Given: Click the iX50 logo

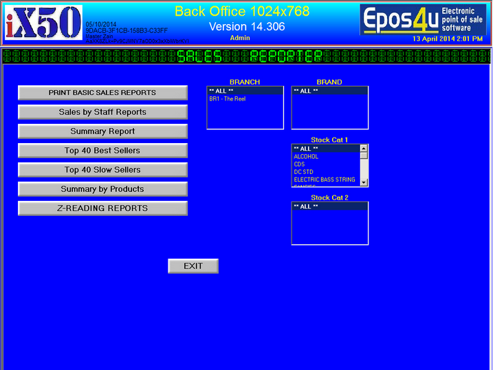Looking at the screenshot, I should (44, 23).
